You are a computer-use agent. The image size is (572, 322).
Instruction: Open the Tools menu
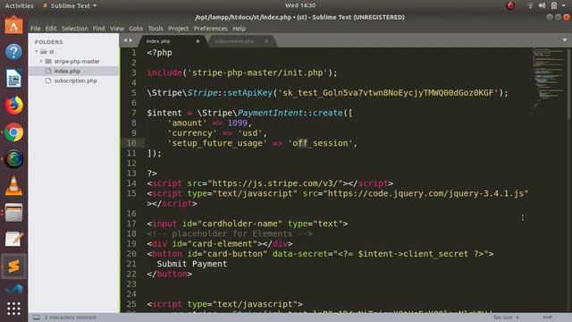pos(156,29)
